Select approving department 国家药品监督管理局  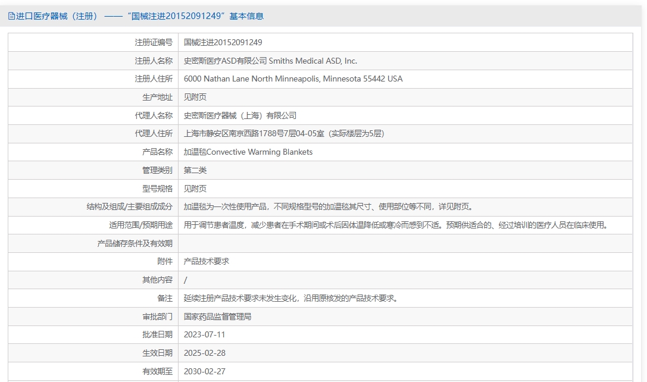217,317
